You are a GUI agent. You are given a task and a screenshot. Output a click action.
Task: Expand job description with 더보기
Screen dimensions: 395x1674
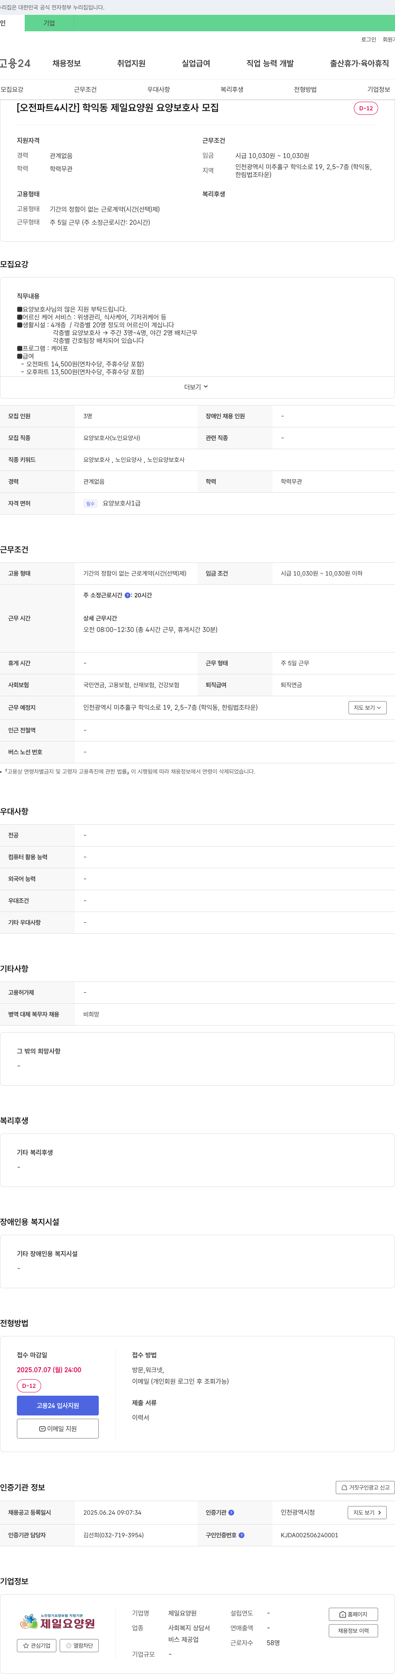click(x=196, y=387)
